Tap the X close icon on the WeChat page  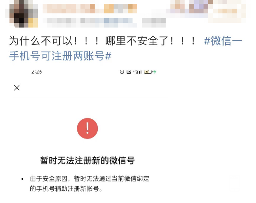pos(17,88)
